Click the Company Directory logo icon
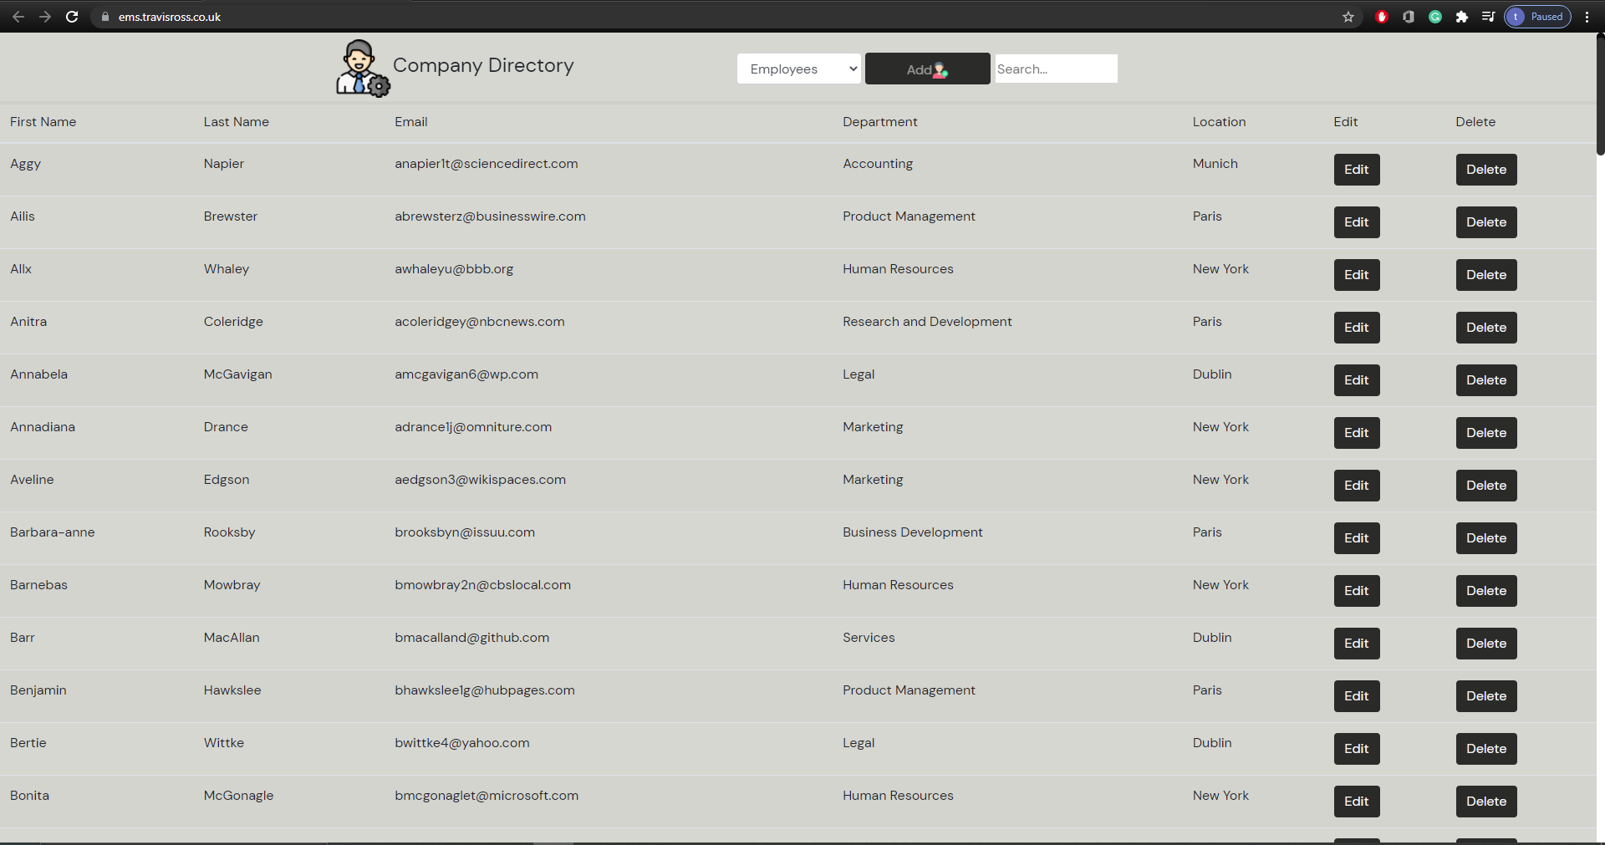1605x845 pixels. (x=362, y=69)
